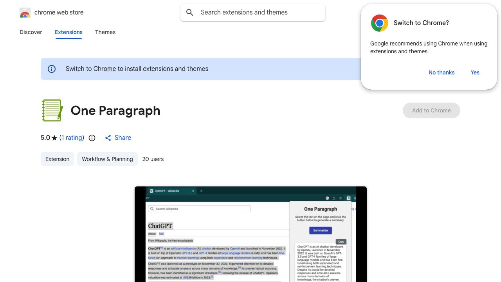Click the star rating icon

(54, 138)
